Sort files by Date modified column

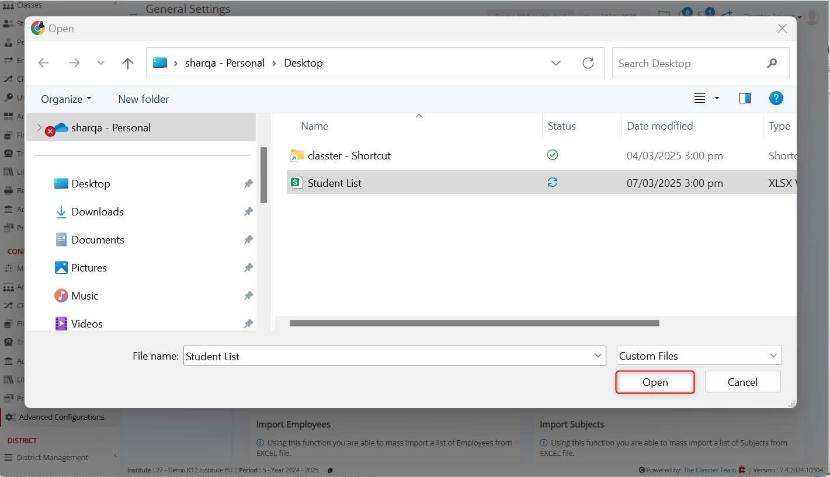coord(659,126)
